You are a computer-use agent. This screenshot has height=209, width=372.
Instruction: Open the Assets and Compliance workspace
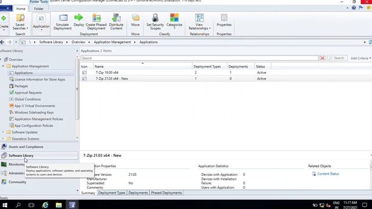[x=39, y=147]
